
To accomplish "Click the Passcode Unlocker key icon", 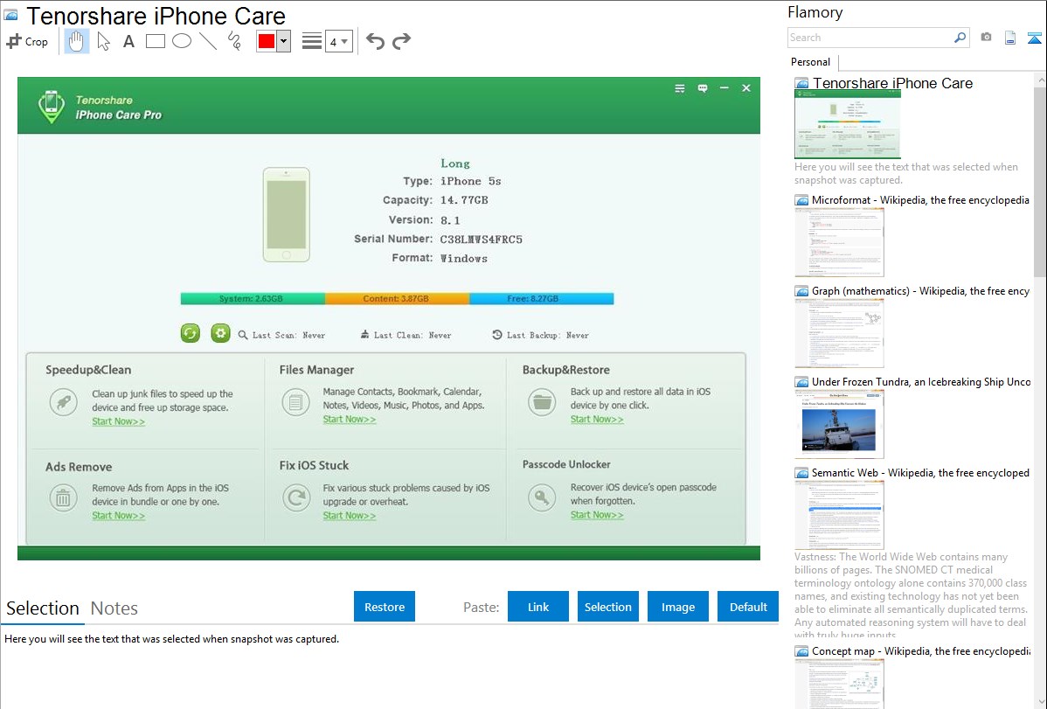I will (542, 497).
